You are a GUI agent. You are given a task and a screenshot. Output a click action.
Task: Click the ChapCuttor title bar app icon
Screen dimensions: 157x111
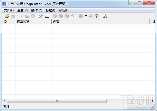point(4,4)
